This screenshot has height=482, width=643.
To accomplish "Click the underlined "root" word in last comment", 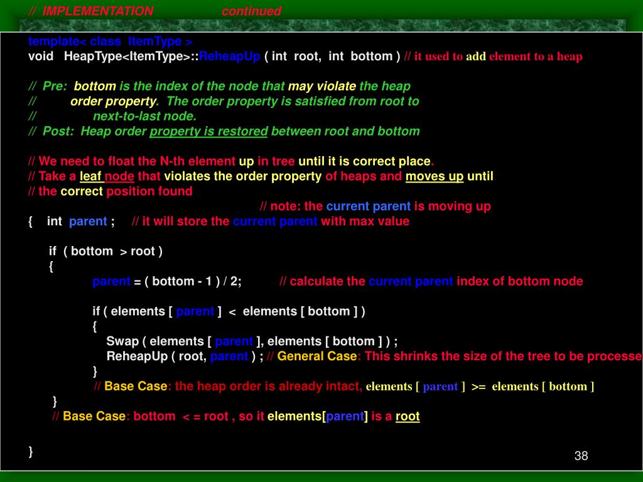I will [407, 417].
